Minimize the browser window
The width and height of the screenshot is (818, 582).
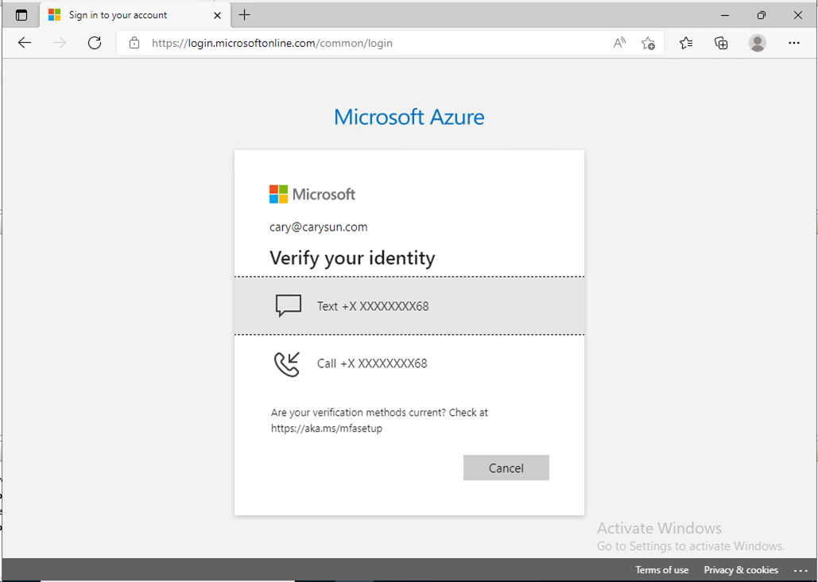[x=725, y=15]
